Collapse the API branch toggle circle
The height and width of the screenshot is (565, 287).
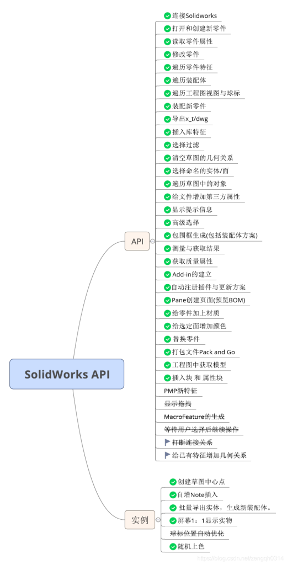click(x=152, y=242)
